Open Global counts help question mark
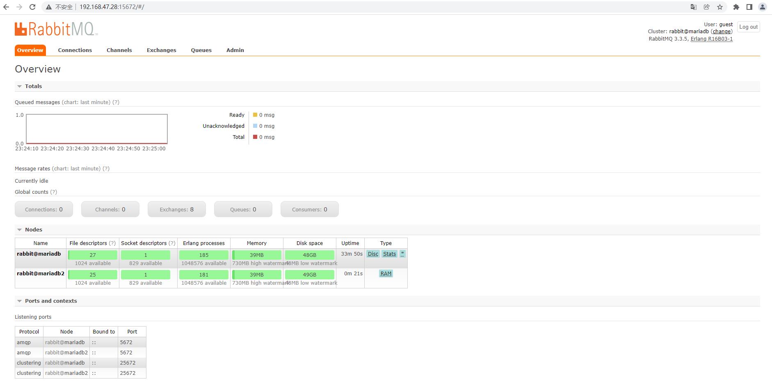The image size is (772, 381). (54, 192)
